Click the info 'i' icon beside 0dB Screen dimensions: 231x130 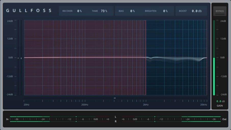[21, 58]
